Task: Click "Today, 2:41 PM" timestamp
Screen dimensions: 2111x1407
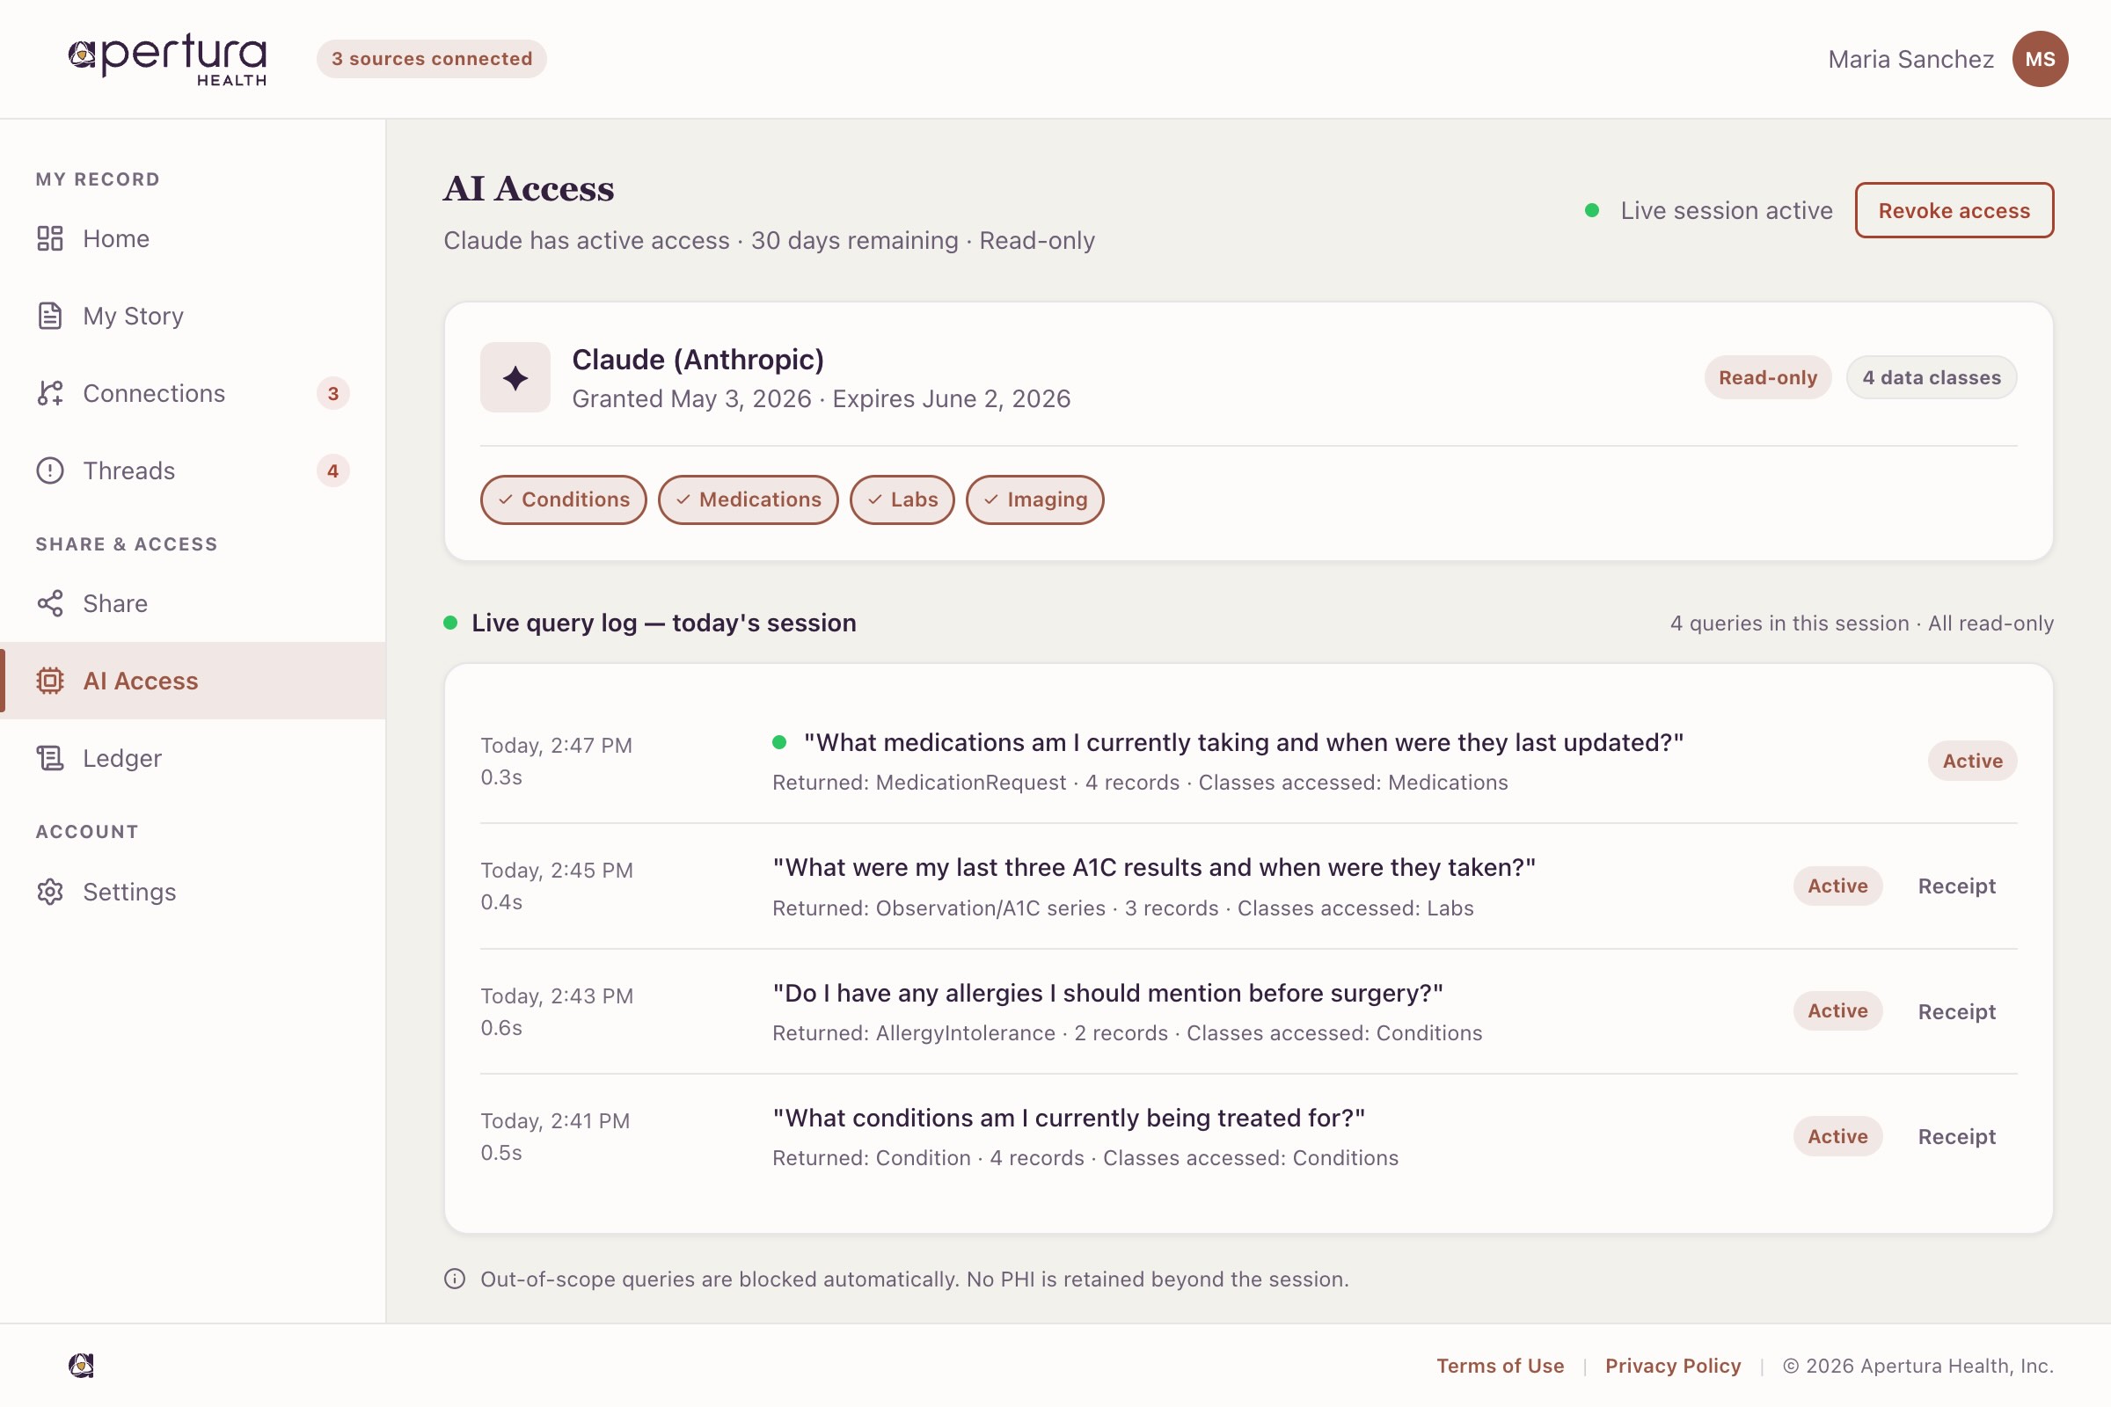Action: (555, 1119)
